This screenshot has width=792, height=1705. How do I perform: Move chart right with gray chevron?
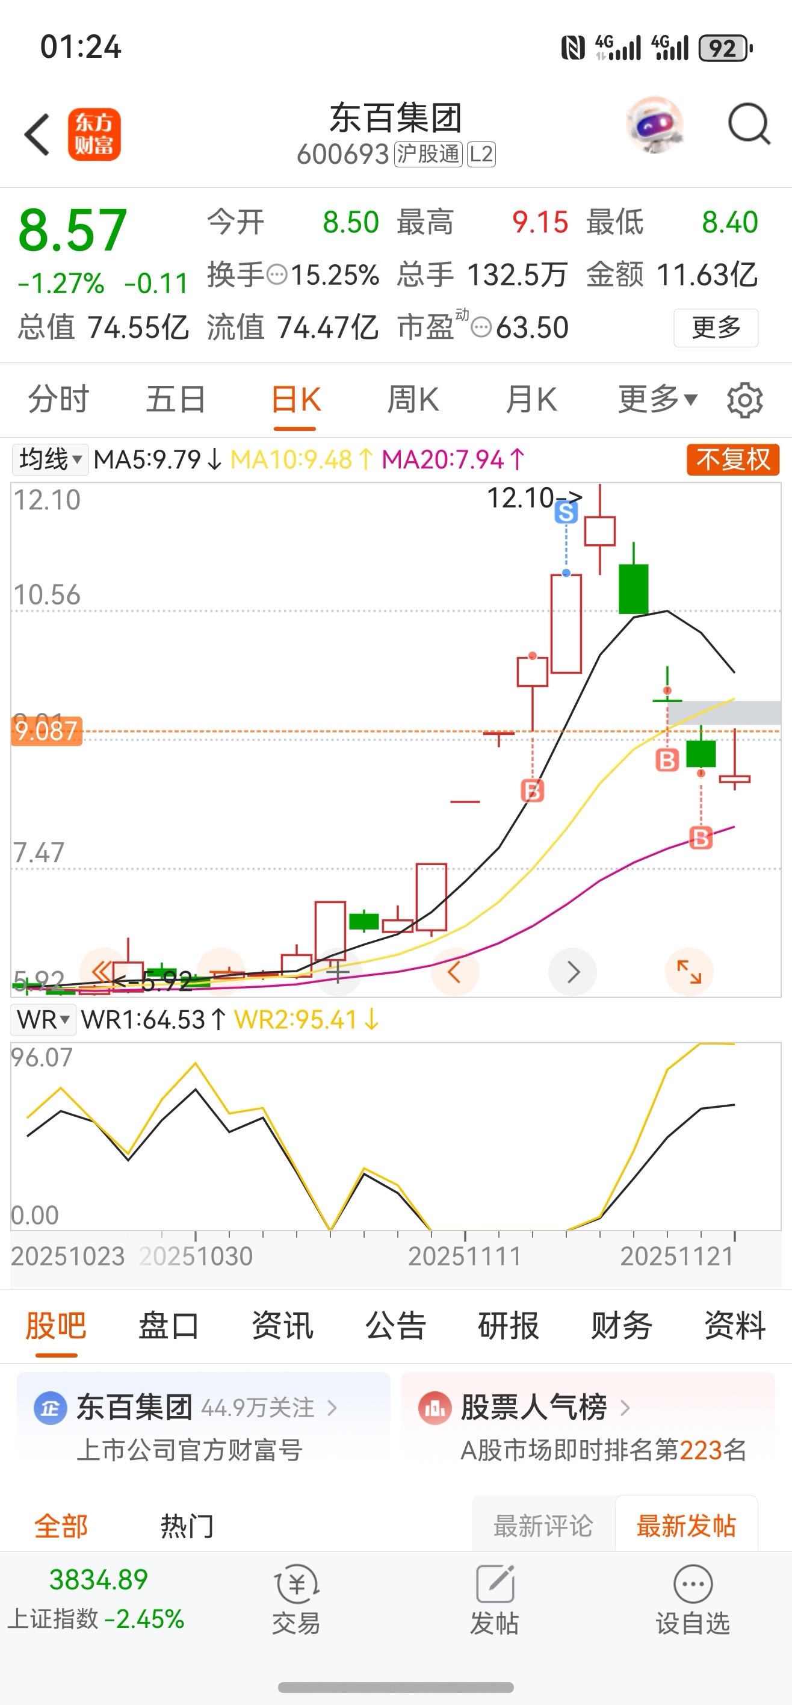coord(573,972)
